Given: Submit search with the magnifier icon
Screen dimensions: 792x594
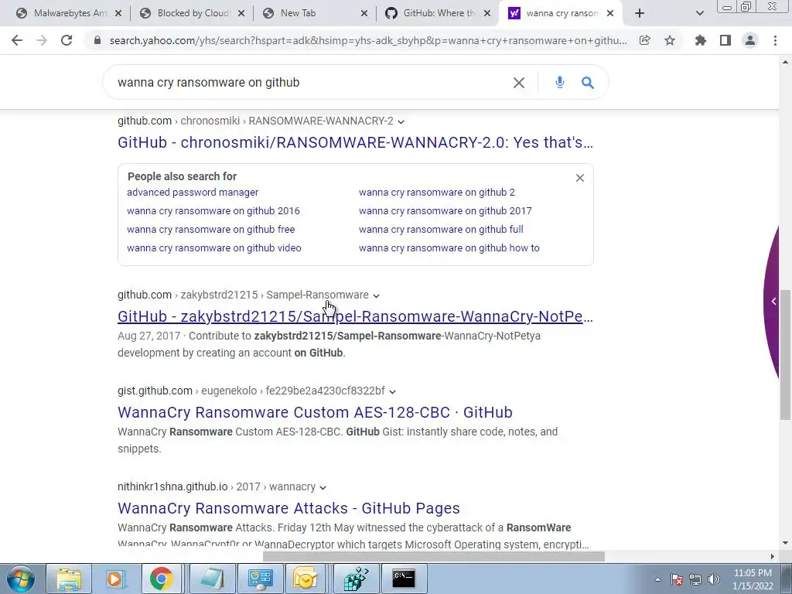Looking at the screenshot, I should point(588,82).
